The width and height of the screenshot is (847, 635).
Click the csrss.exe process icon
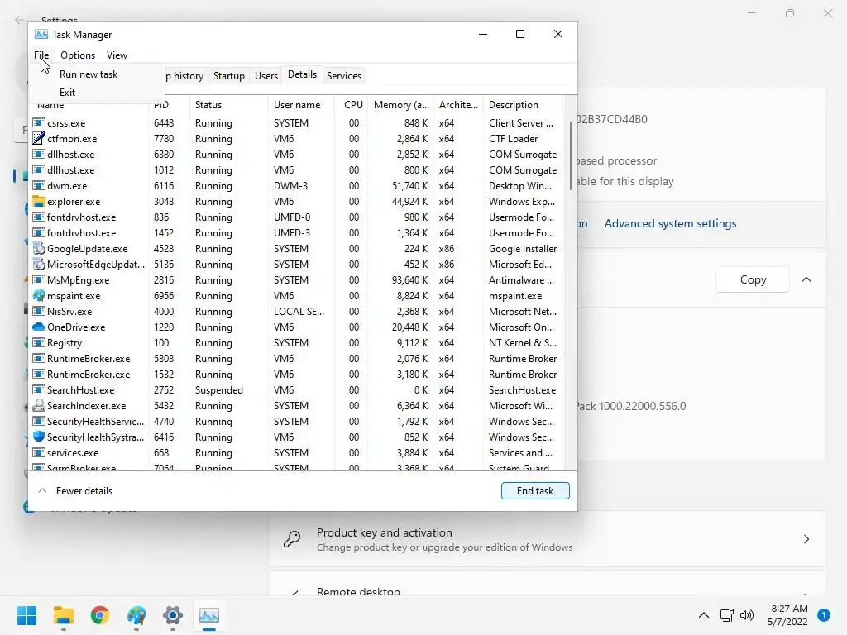(x=38, y=123)
